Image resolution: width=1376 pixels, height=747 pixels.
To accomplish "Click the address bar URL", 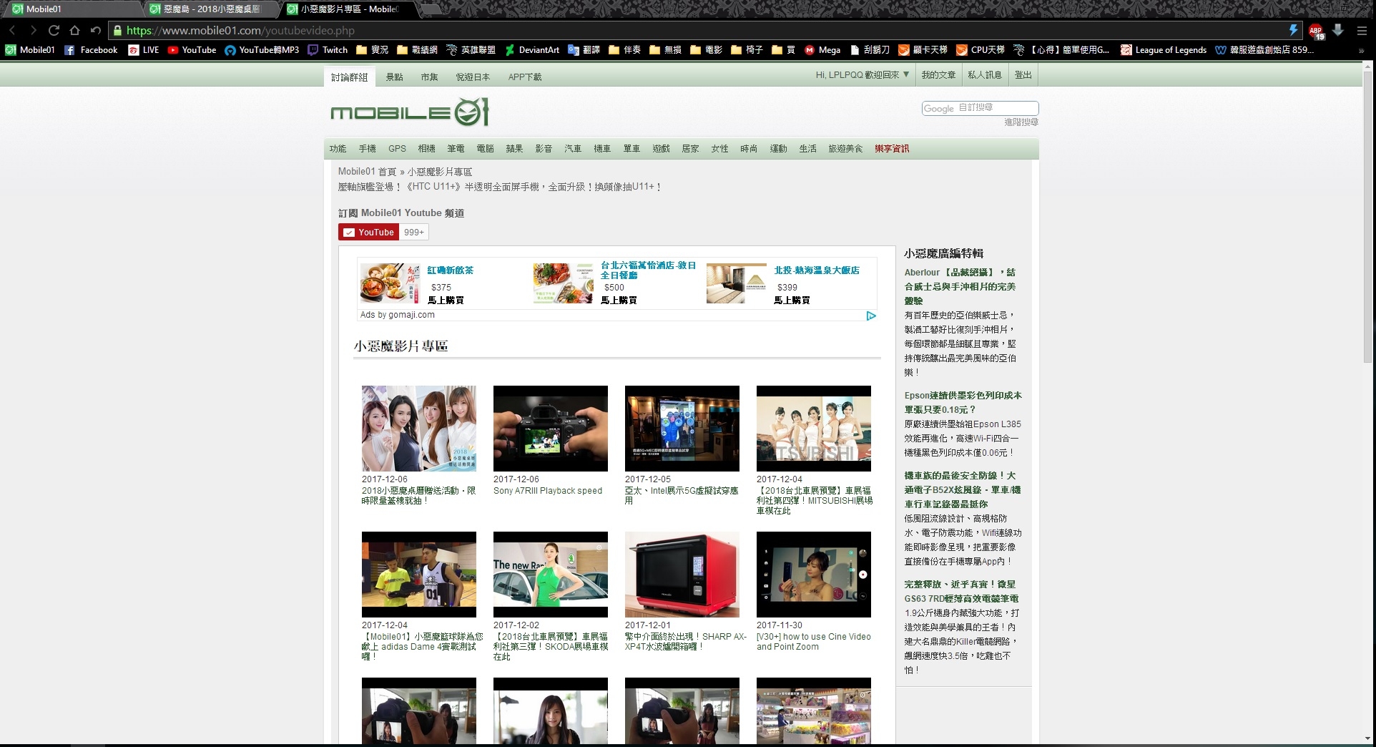I will [240, 30].
